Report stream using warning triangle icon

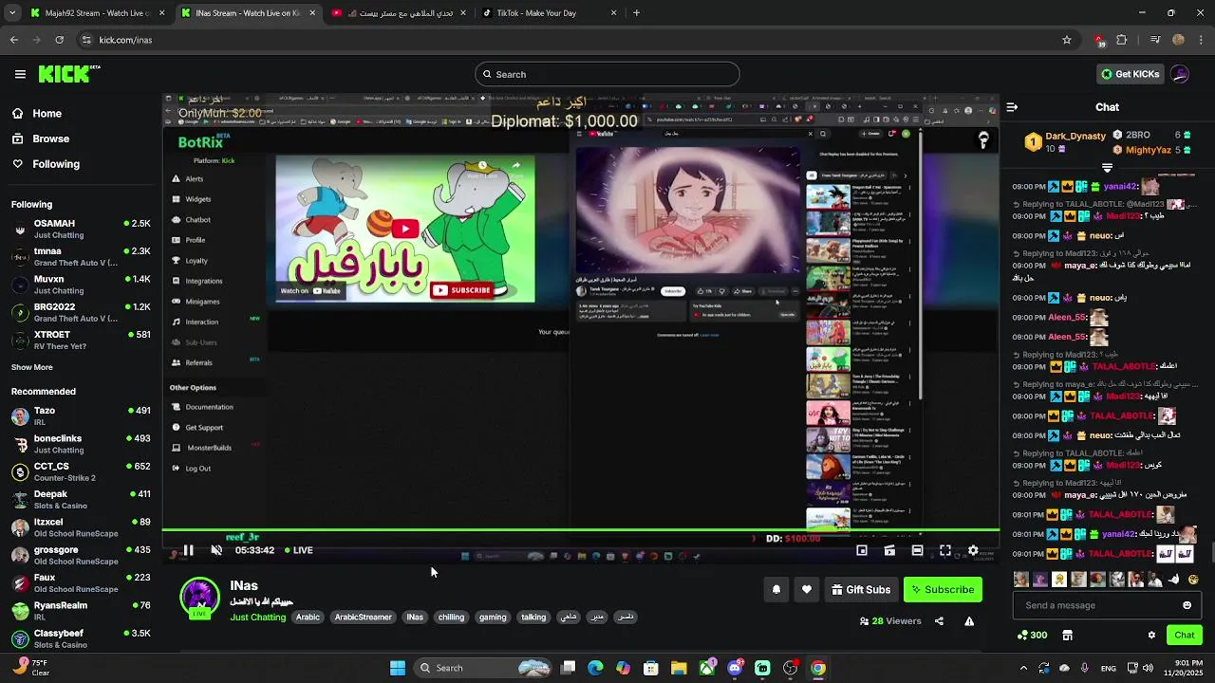pyautogui.click(x=969, y=621)
